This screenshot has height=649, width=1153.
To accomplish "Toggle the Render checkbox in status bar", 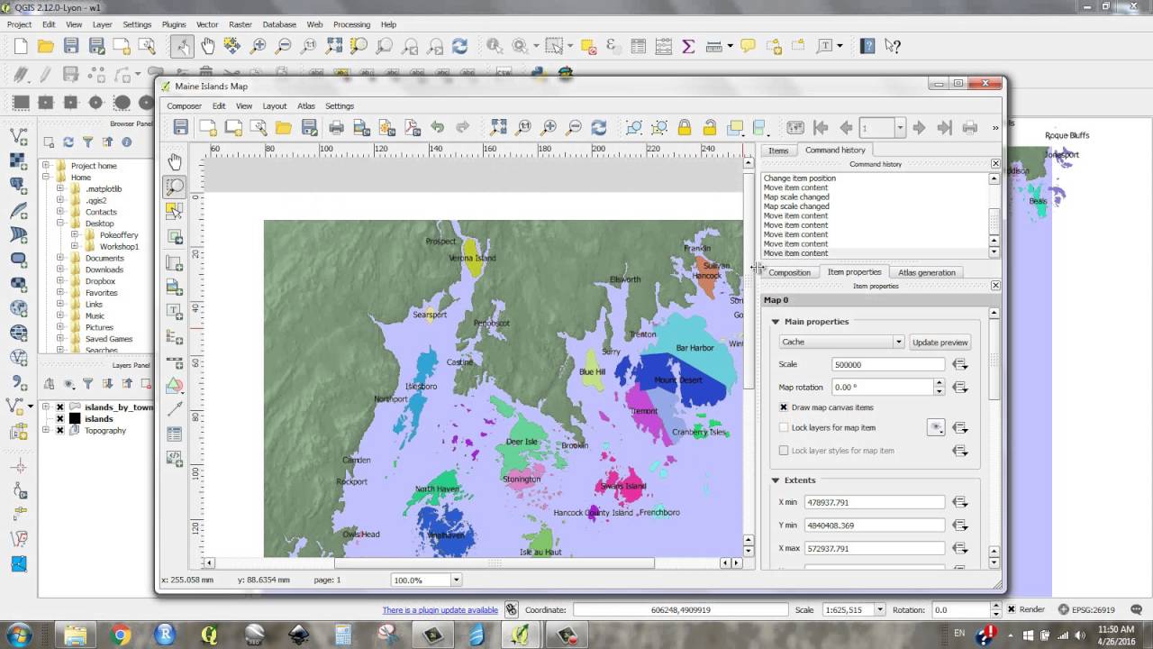I will pyautogui.click(x=1010, y=610).
